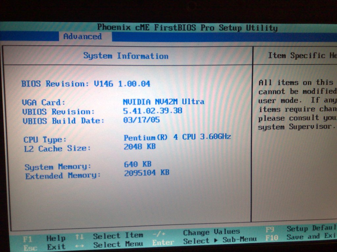Click the VBIOS Build Date label
Viewport: 337px width, 252px height.
pyautogui.click(x=64, y=121)
